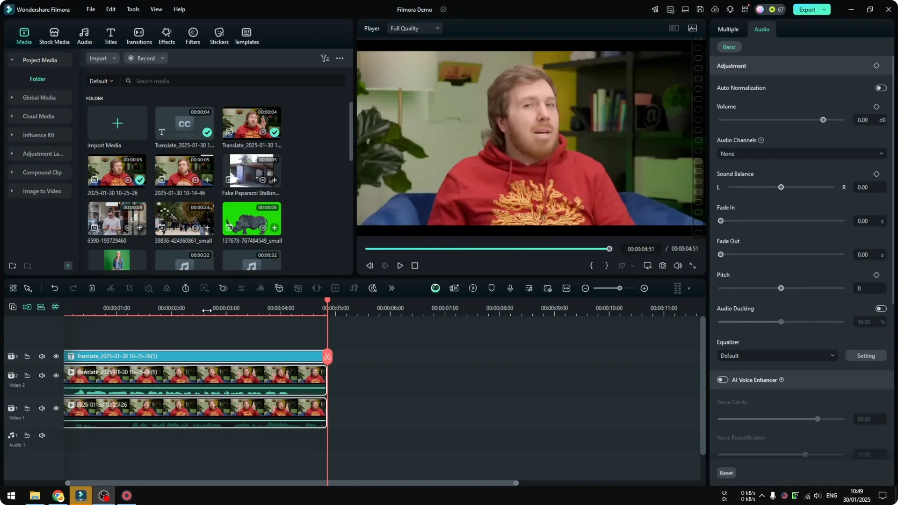Click the Export button
The width and height of the screenshot is (898, 505).
[x=808, y=9]
